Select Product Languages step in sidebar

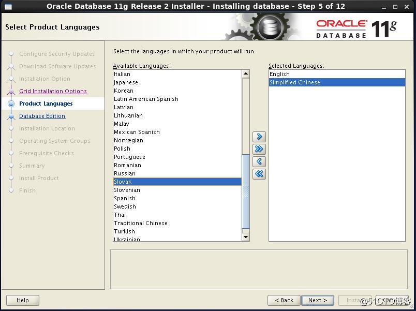[46, 103]
